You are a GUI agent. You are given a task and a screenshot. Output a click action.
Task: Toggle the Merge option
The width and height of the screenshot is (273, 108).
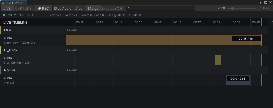coord(93,8)
